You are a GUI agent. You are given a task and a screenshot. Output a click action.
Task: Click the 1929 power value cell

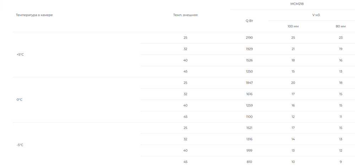point(249,49)
